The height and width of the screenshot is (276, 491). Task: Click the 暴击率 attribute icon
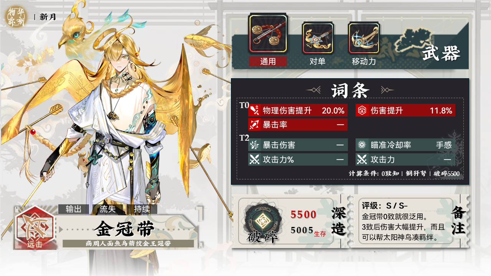coord(255,125)
